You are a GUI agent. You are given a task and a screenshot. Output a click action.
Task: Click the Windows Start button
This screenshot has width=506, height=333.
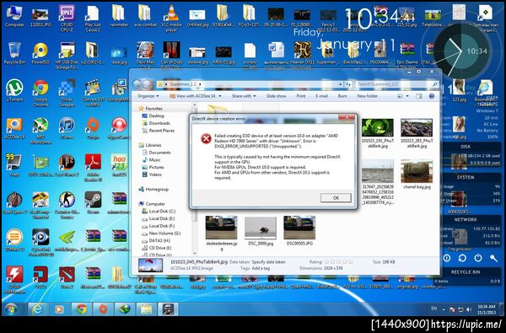pyautogui.click(x=11, y=310)
